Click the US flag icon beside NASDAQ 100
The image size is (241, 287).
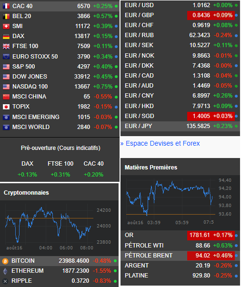pyautogui.click(x=6, y=87)
